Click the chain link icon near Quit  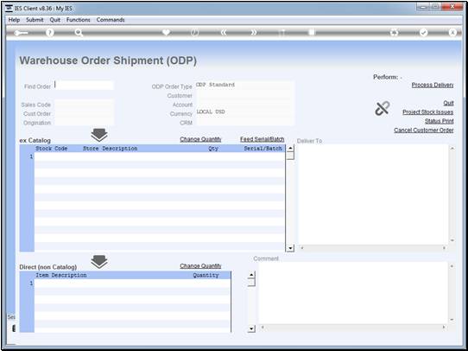coord(383,108)
